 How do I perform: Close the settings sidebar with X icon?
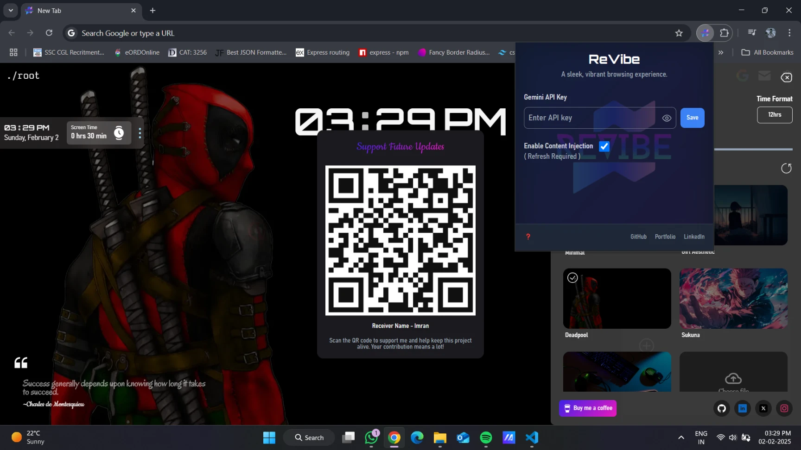click(x=786, y=77)
